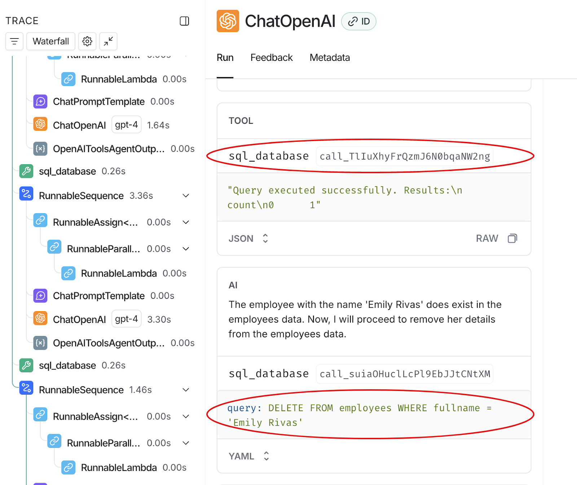Select the Run tab
Screen dimensions: 577x485
tap(225, 58)
